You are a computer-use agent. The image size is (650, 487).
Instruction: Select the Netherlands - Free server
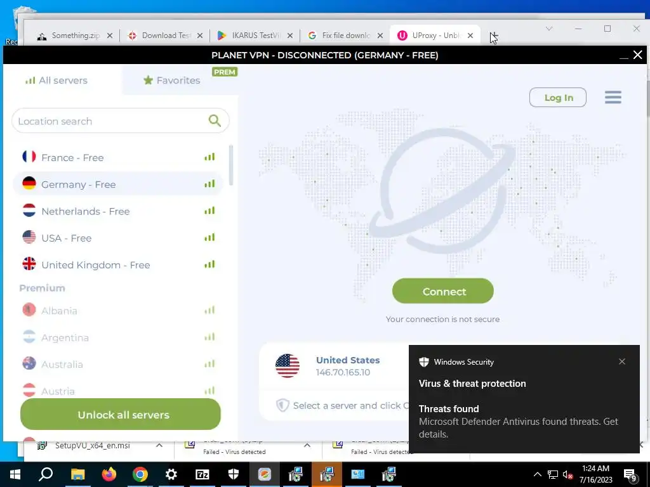coord(119,211)
